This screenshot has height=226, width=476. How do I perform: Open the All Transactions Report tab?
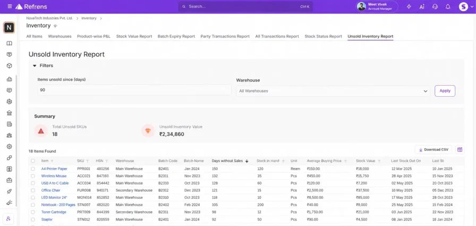[277, 37]
